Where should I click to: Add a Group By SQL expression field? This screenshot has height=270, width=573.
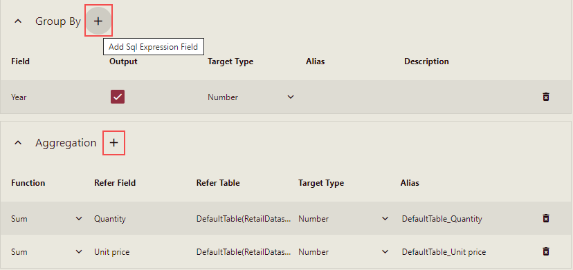click(x=98, y=21)
